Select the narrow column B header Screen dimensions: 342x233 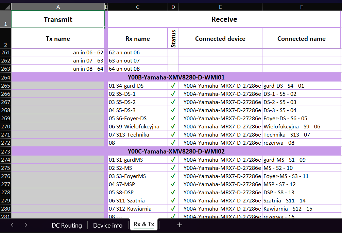point(106,7)
